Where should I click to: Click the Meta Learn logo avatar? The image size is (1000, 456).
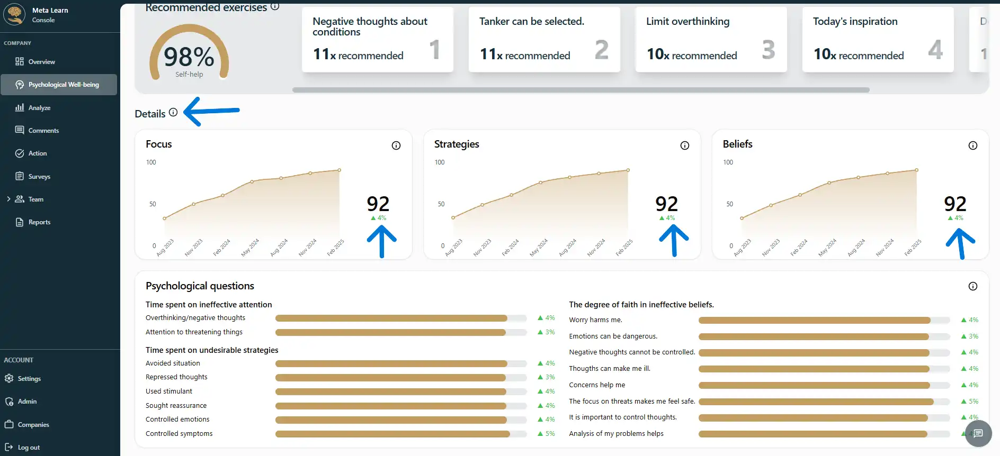pyautogui.click(x=14, y=15)
